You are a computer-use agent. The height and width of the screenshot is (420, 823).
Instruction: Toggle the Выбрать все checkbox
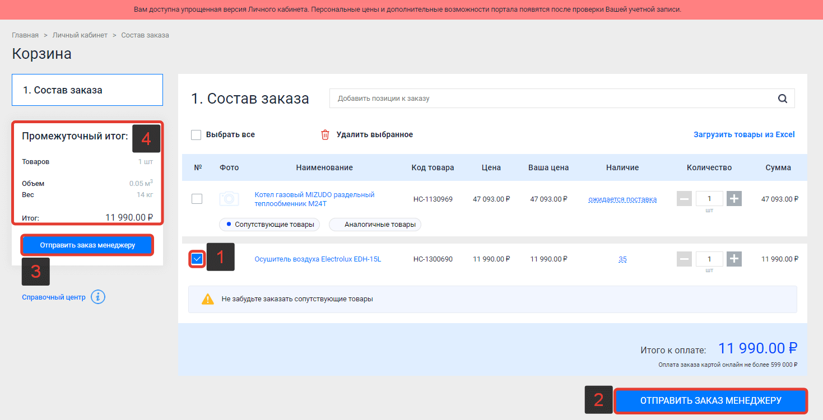(196, 135)
